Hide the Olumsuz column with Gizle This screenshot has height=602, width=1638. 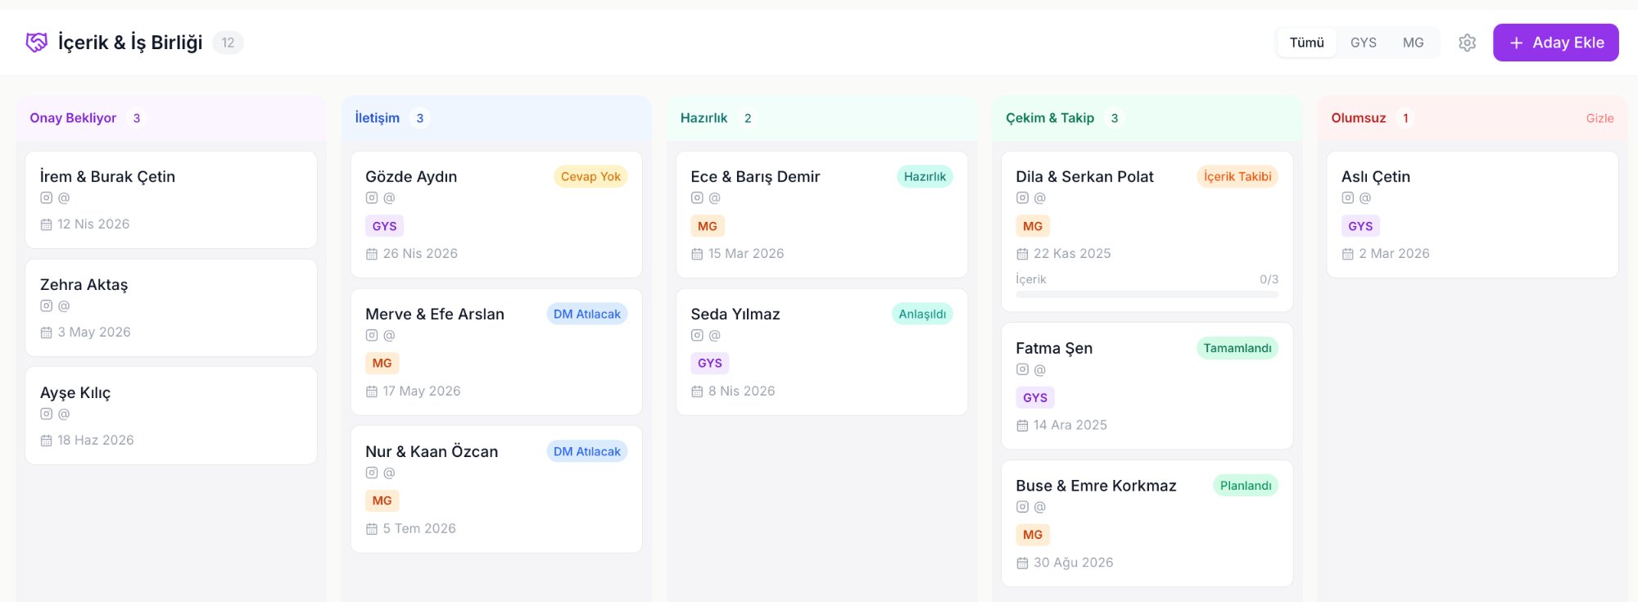coord(1600,119)
